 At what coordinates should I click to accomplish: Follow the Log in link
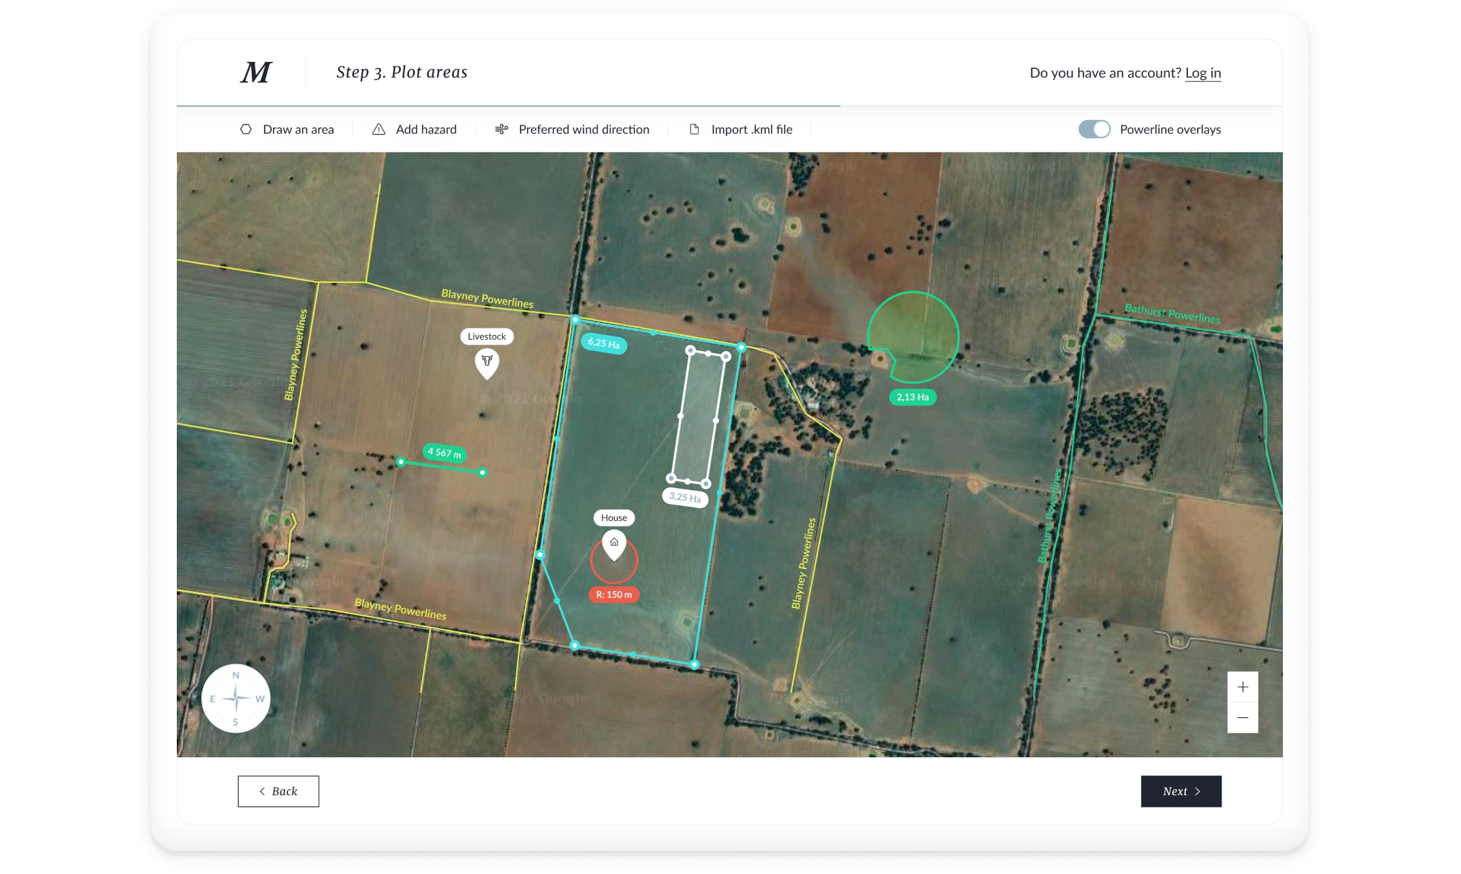(1203, 73)
